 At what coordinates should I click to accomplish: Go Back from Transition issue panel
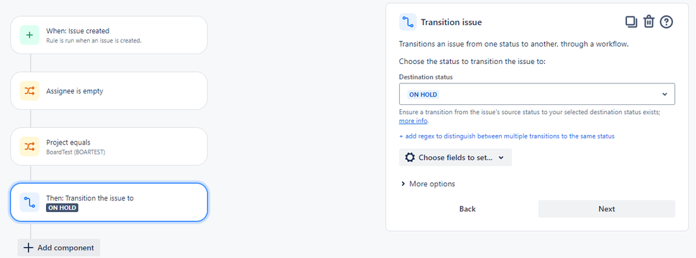467,209
